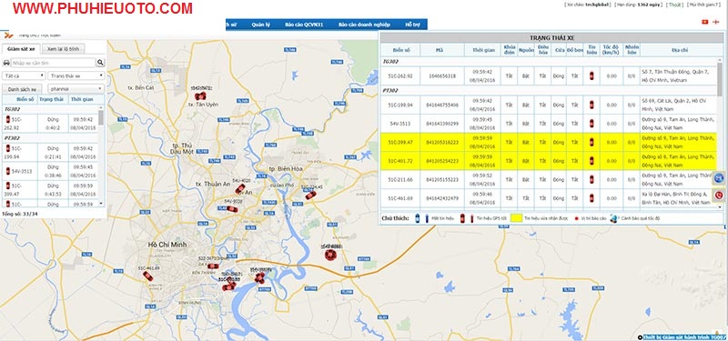Switch language with the English flag icon

pos(716,22)
